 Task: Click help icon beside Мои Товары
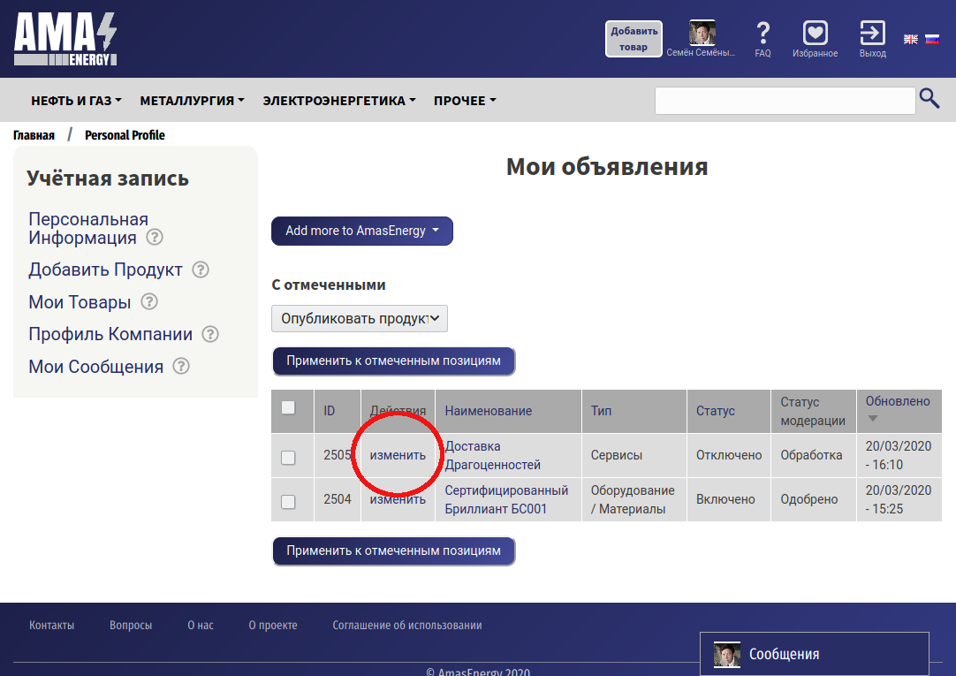coord(149,301)
